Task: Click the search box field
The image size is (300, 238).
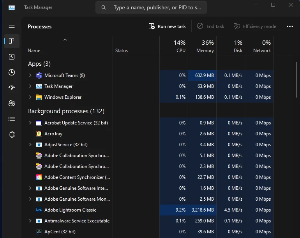Action: [x=151, y=7]
